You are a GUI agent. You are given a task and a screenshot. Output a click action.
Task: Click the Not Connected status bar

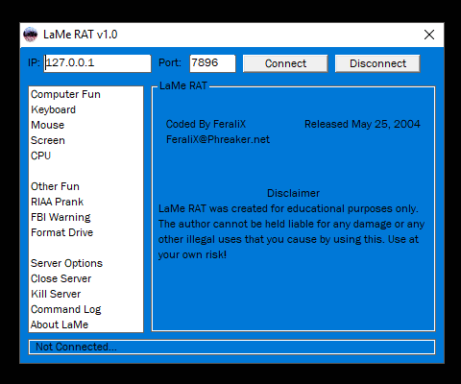click(231, 347)
